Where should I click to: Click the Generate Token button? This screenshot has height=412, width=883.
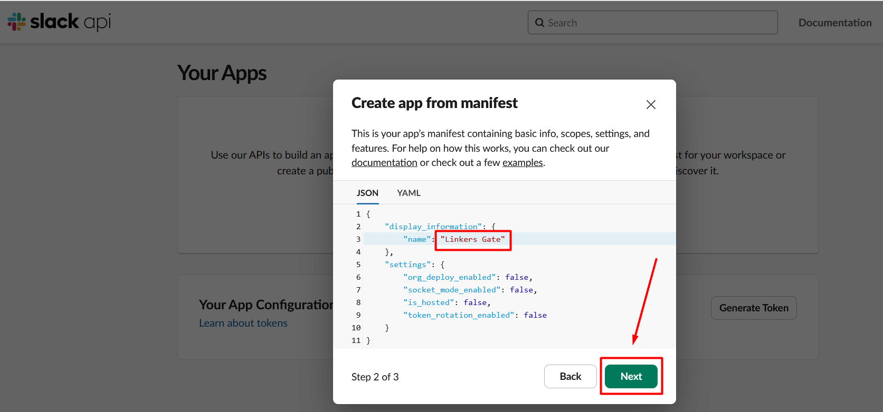coord(753,308)
